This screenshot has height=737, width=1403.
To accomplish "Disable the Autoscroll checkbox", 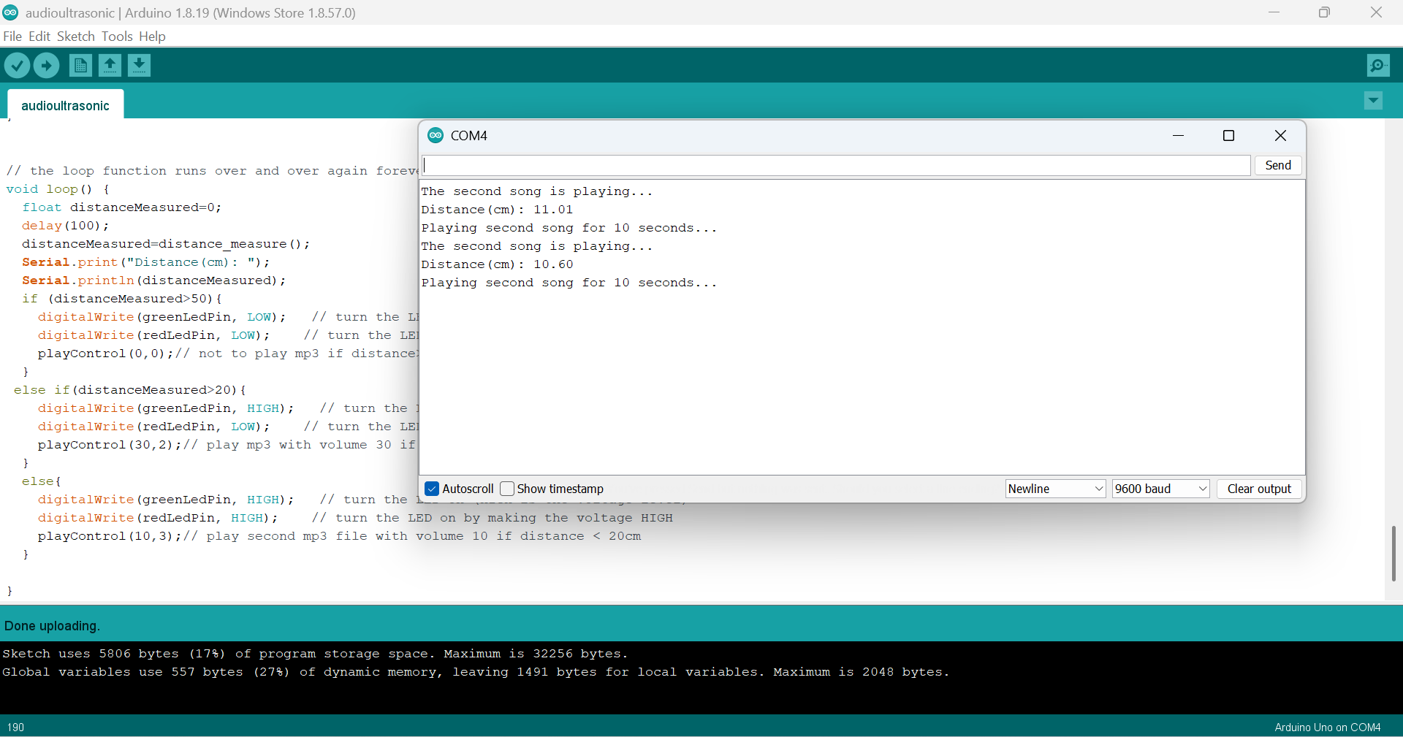I will click(x=432, y=489).
